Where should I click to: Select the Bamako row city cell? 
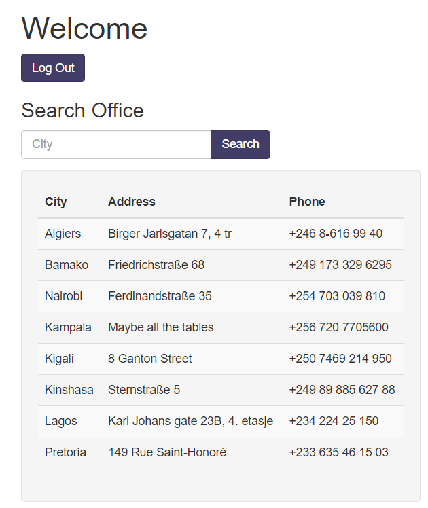tap(67, 265)
